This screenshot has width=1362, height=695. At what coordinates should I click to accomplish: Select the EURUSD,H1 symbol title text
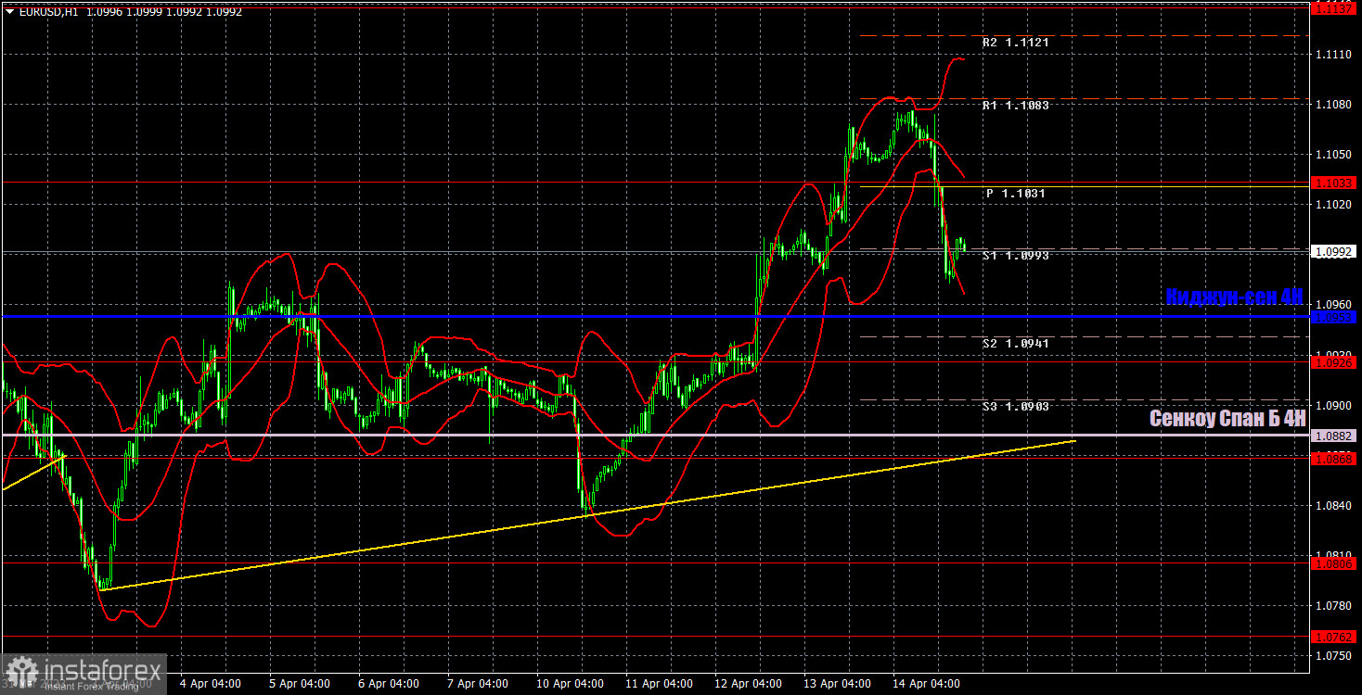(48, 12)
